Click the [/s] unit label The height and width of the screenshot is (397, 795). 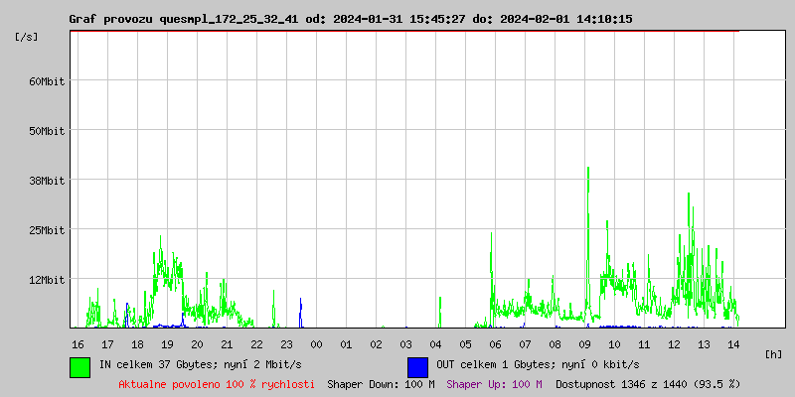point(27,37)
